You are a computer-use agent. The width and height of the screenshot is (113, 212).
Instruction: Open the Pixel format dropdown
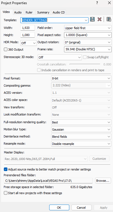tap(81, 78)
